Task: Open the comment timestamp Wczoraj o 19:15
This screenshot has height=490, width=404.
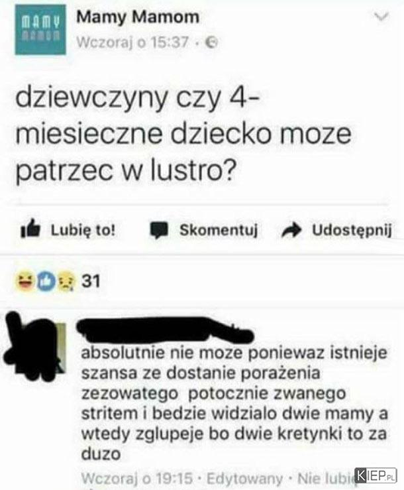Action: pos(136,478)
